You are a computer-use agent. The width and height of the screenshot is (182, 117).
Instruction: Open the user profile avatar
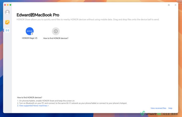(7, 12)
